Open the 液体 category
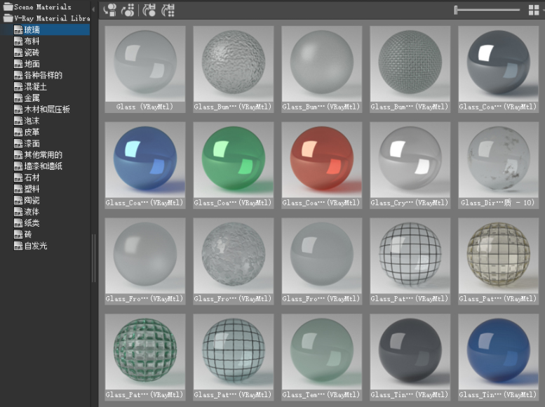 (27, 211)
